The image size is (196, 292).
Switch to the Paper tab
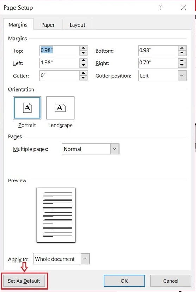coord(48,25)
